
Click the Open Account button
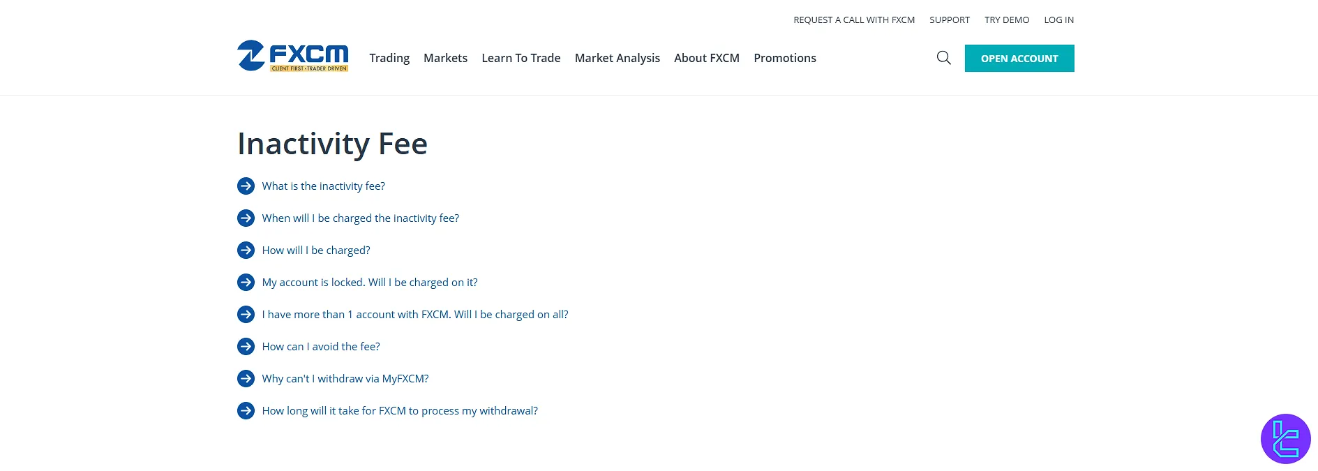click(x=1019, y=59)
